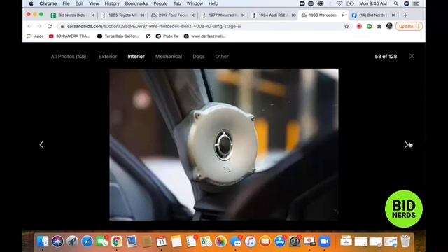Open Safari from the dock
The height and width of the screenshot is (252, 448).
click(x=87, y=241)
